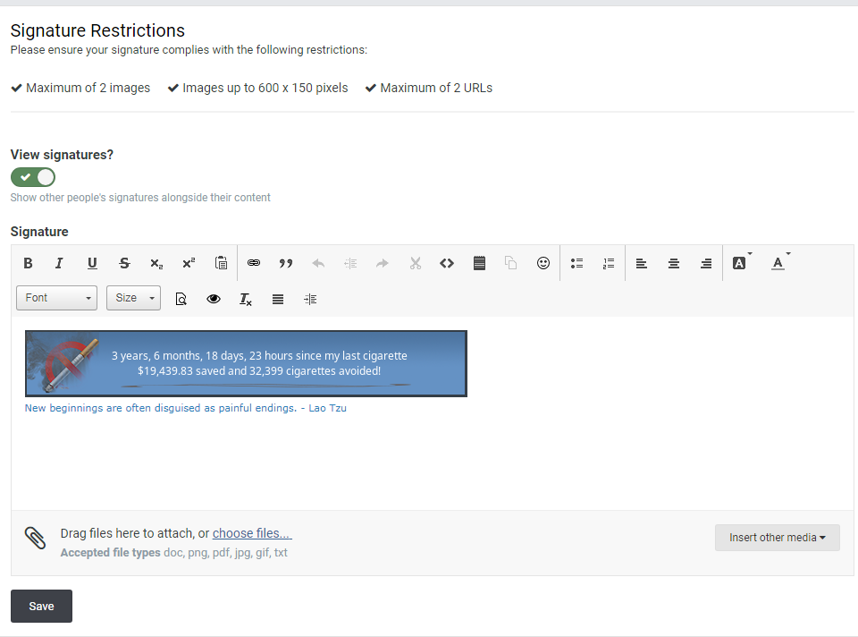
Task: Align text to the right
Action: (x=706, y=263)
